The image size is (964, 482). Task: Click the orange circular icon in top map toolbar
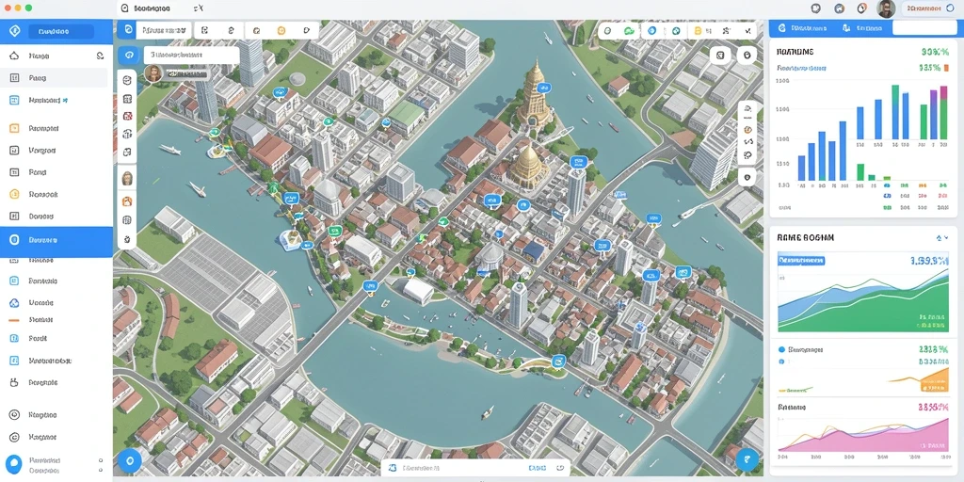pyautogui.click(x=281, y=30)
